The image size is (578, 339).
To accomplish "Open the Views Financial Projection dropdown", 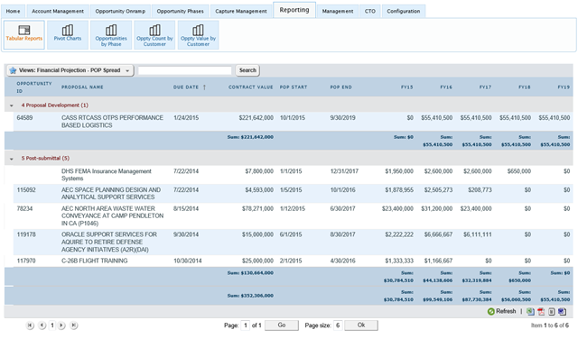I will pyautogui.click(x=70, y=70).
